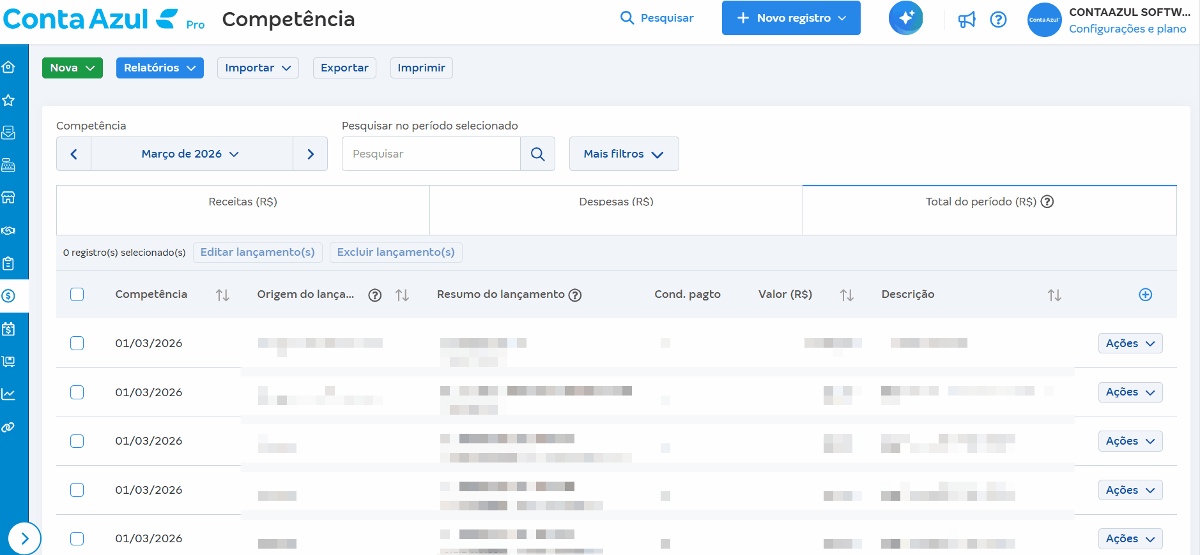This screenshot has width=1200, height=555.
Task: Open Ações menu for the fourth row
Action: click(x=1130, y=490)
